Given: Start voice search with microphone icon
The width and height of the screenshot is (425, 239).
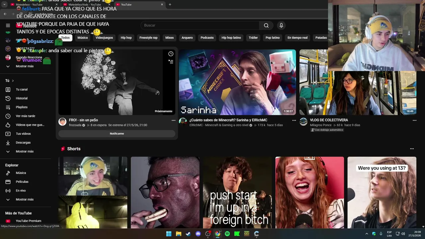Looking at the screenshot, I should [x=281, y=25].
